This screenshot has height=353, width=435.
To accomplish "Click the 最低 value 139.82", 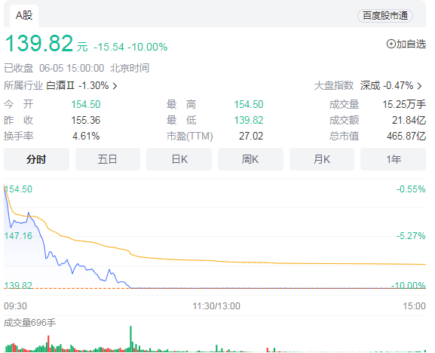I will click(249, 121).
